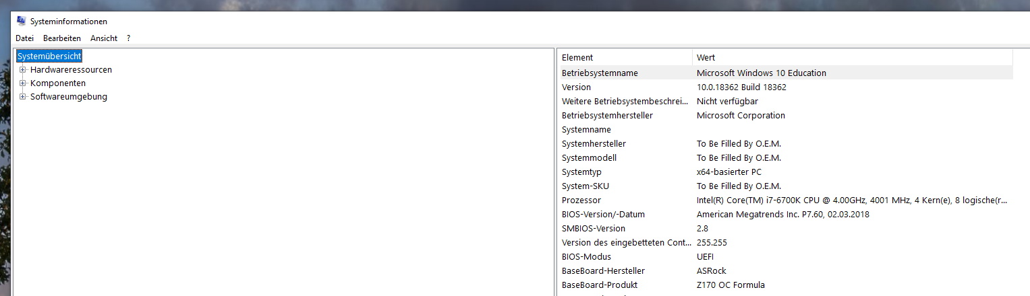
Task: Select the Microsoft Windows 10 Education value
Action: pos(761,73)
